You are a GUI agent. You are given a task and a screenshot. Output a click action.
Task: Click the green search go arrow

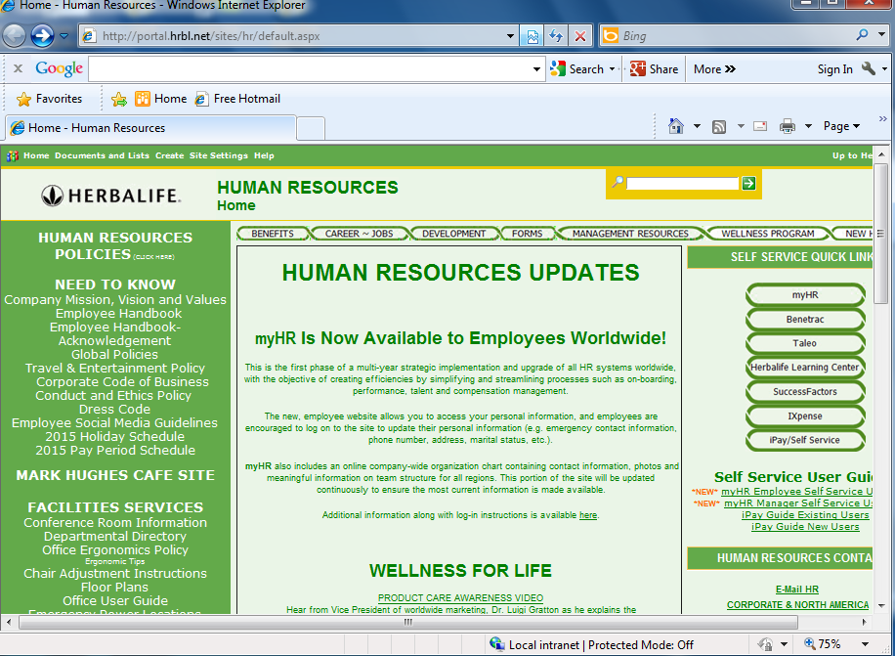pos(748,183)
